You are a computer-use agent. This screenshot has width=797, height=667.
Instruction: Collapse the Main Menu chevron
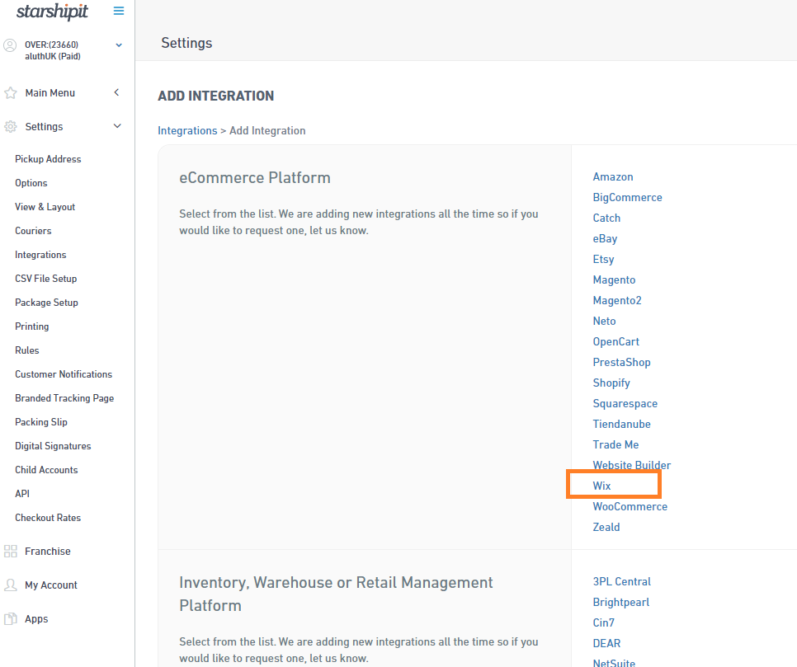coord(116,92)
